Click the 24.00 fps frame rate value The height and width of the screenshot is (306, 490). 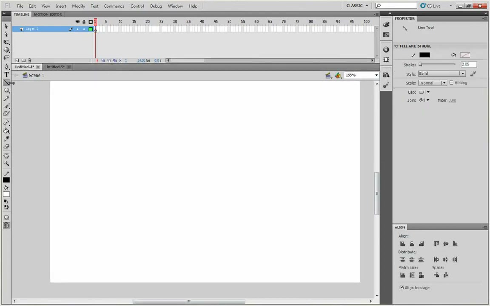tap(144, 61)
